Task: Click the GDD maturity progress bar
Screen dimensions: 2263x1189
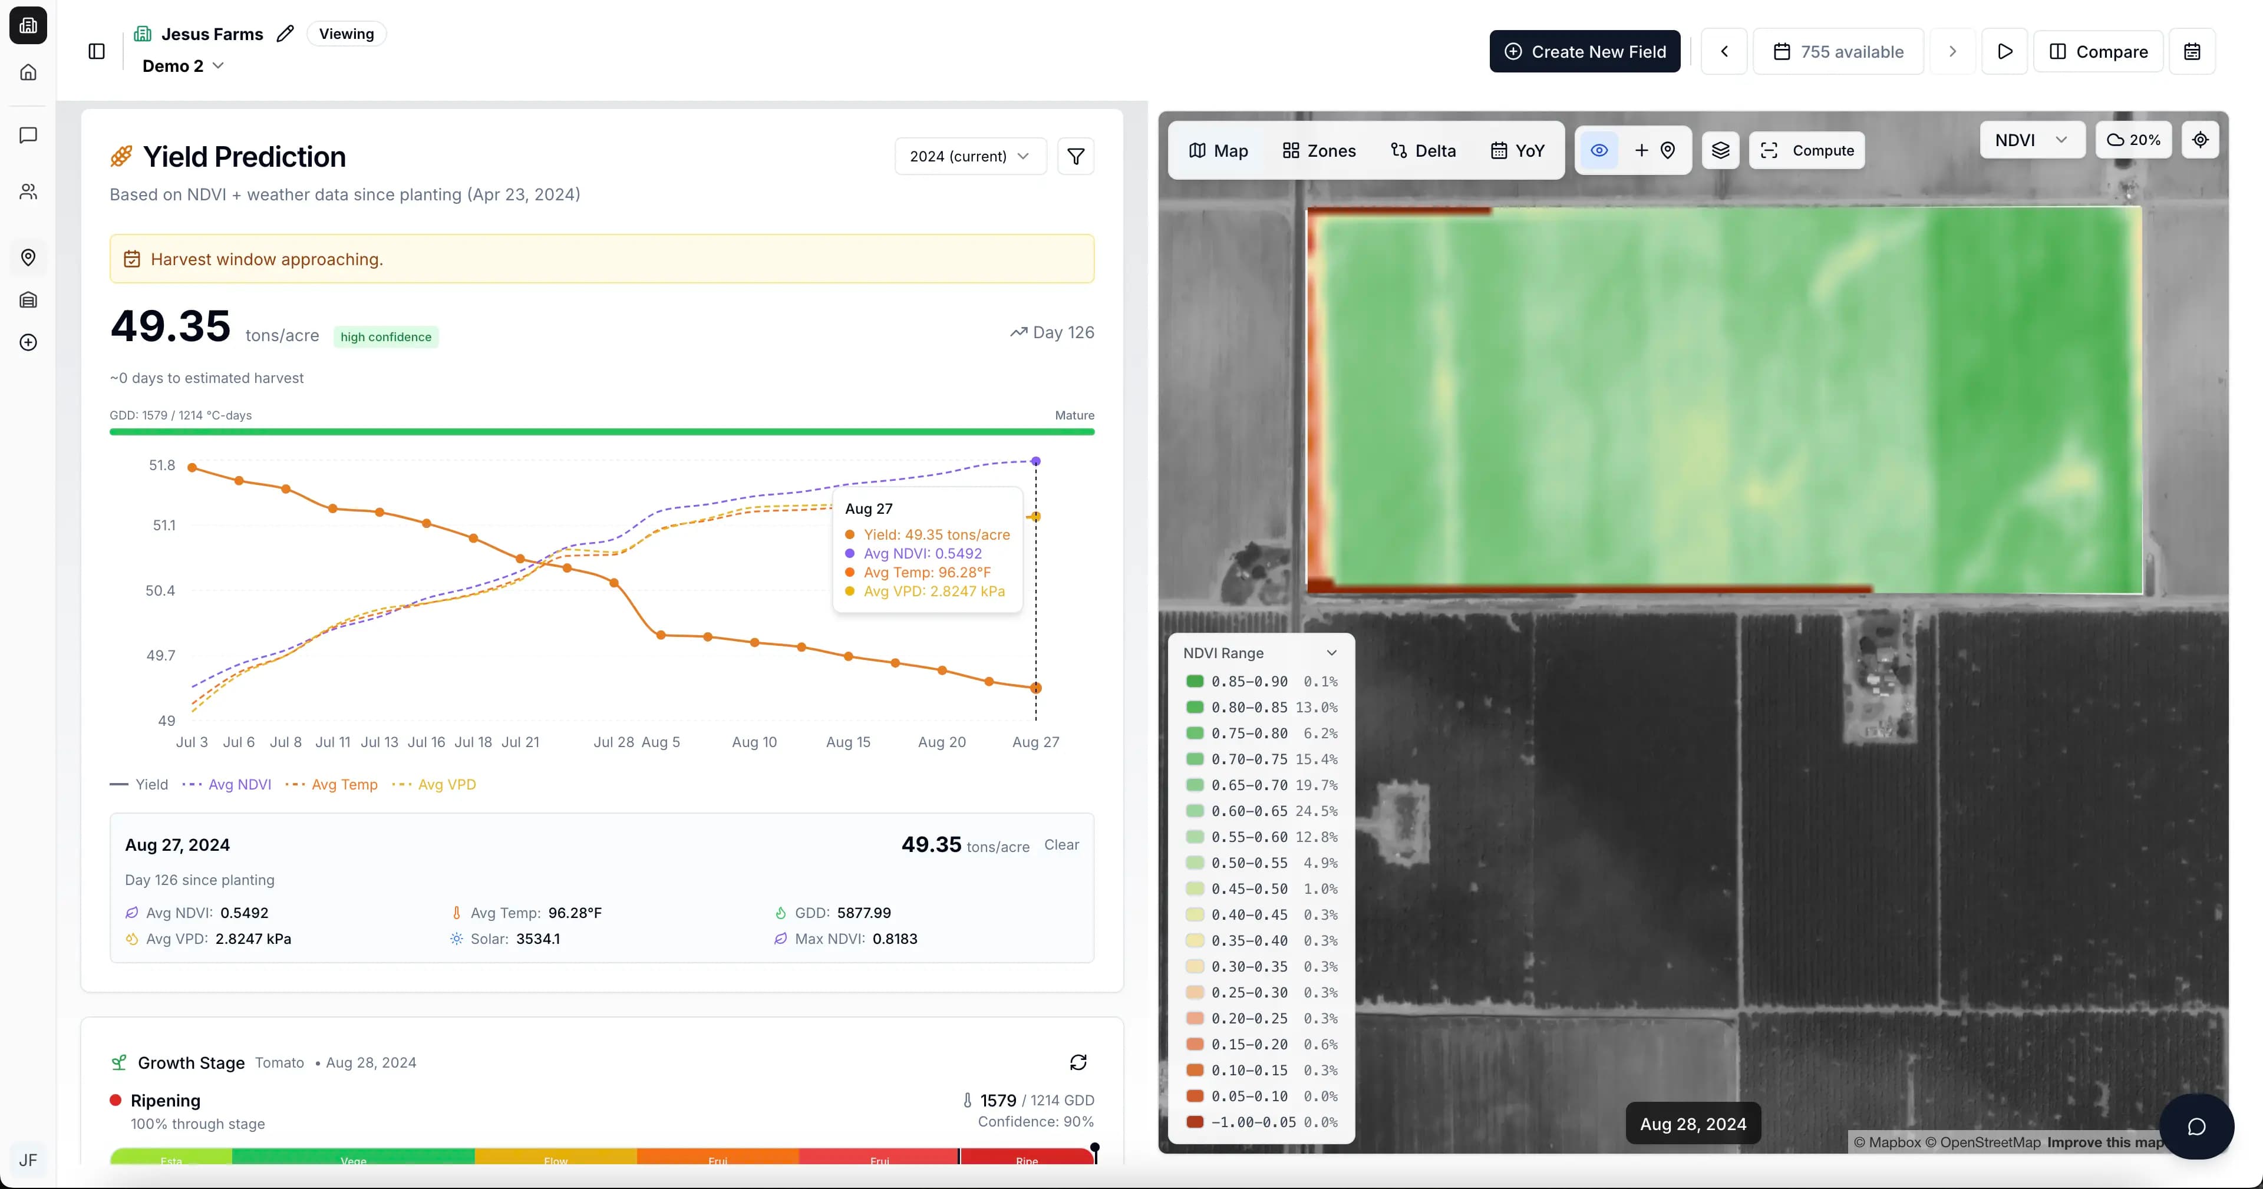Action: coord(602,431)
